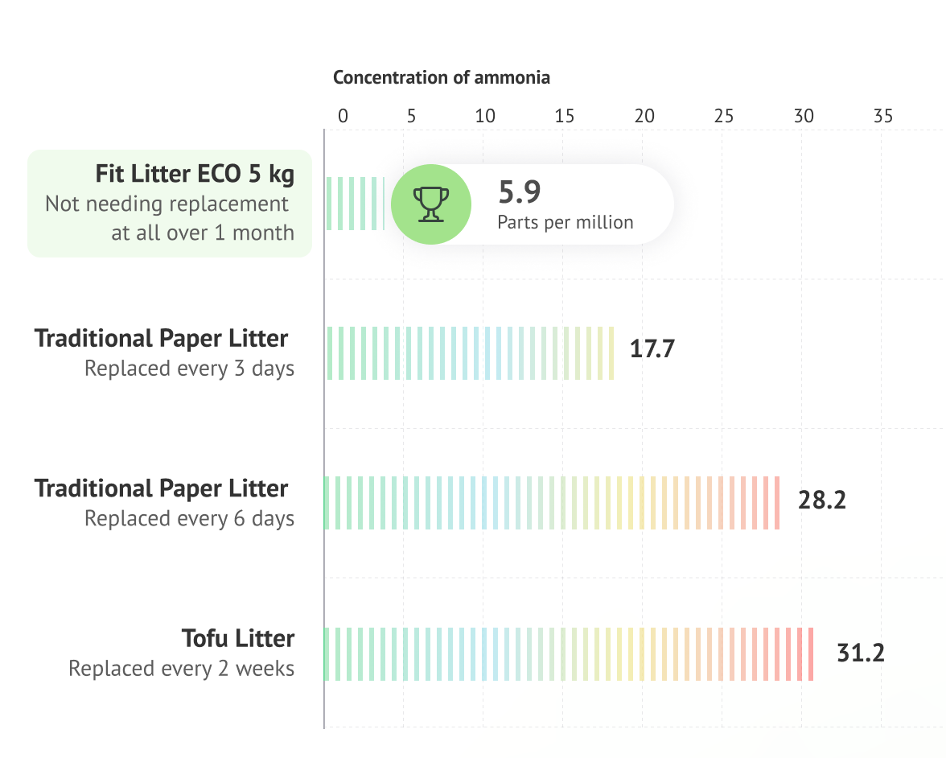The width and height of the screenshot is (946, 758).
Task: Click the "Concentration of ammonia" chart title
Action: click(x=442, y=78)
